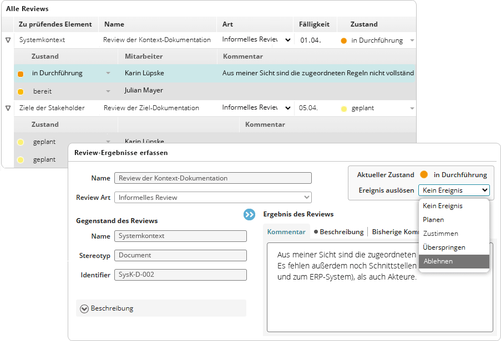Sort by the Art column header
The width and height of the screenshot is (501, 341).
coord(255,24)
